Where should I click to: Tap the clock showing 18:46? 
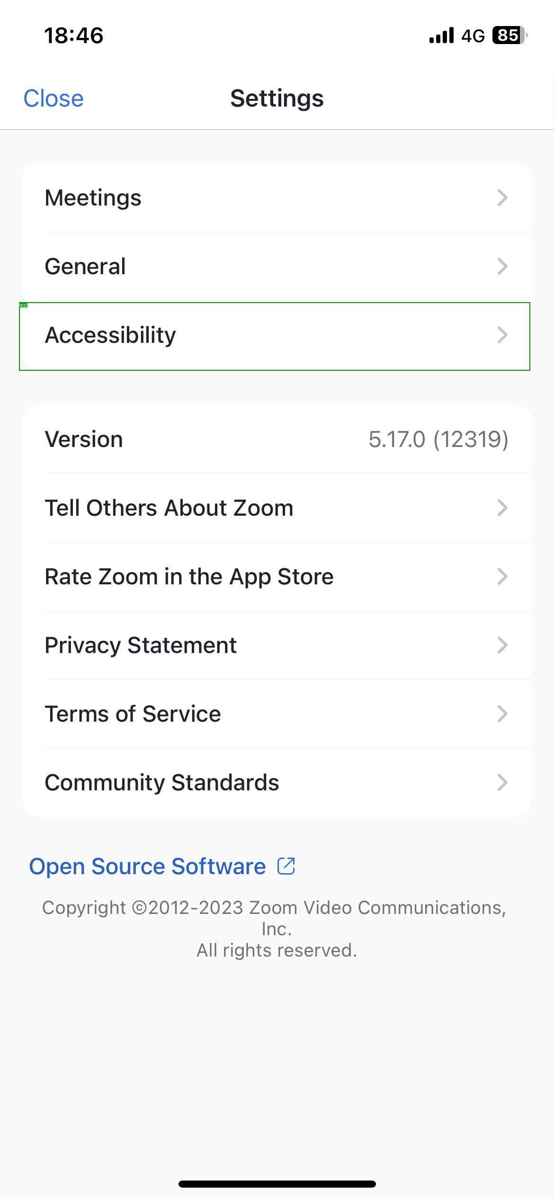pos(74,35)
